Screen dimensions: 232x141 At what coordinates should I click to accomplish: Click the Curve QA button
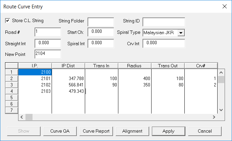tap(60, 131)
